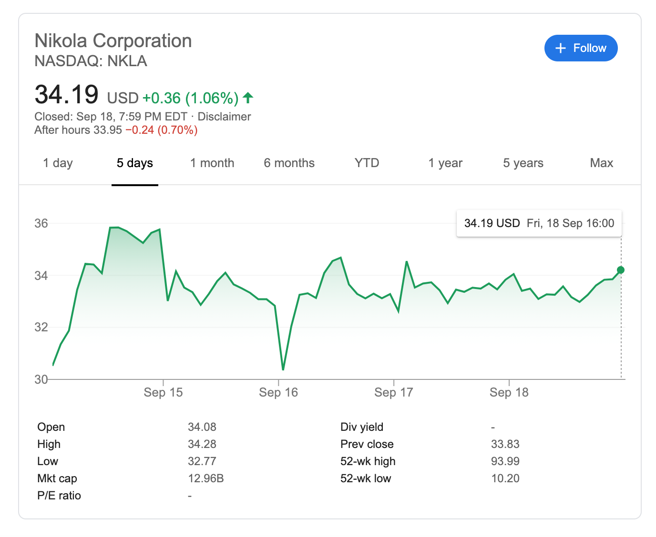
Task: Click the Mkt cap value 12.96B
Action: point(206,478)
